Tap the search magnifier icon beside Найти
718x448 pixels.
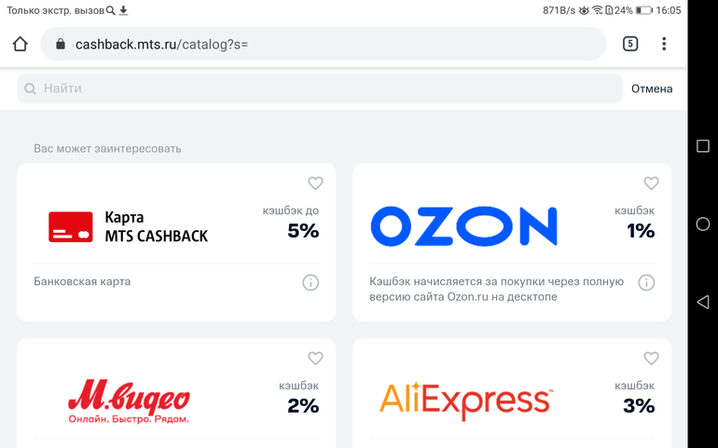click(31, 88)
